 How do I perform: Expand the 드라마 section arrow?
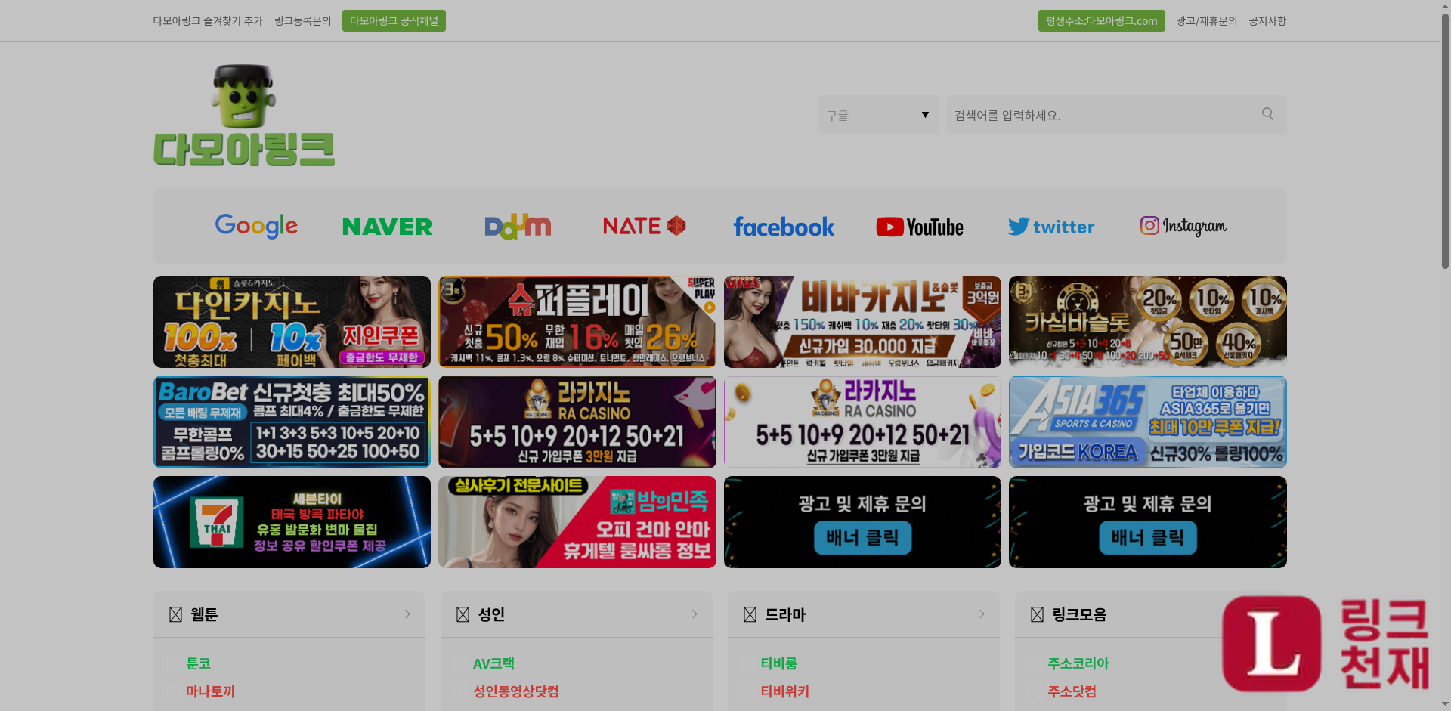(x=978, y=614)
